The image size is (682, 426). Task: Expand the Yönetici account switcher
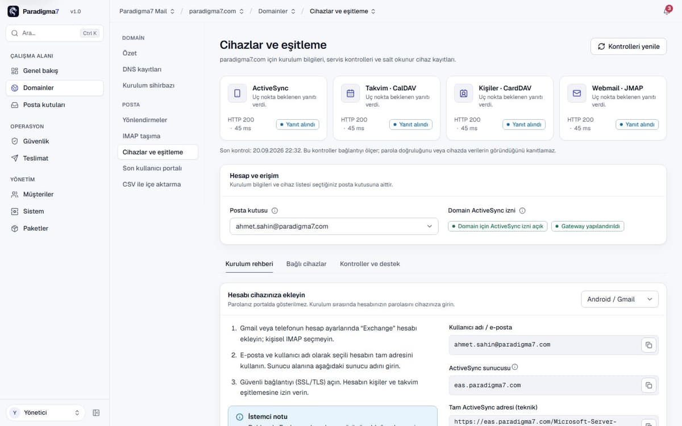(45, 413)
